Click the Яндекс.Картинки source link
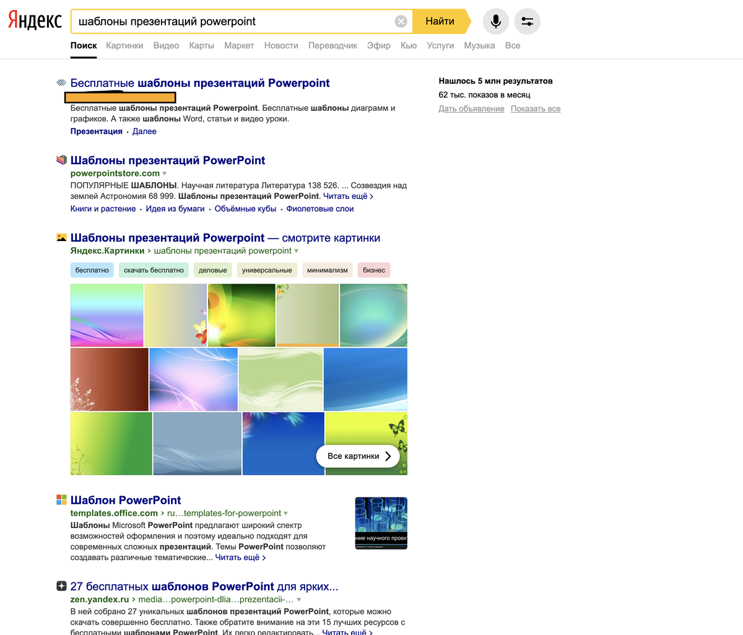The height and width of the screenshot is (635, 743). [x=107, y=251]
